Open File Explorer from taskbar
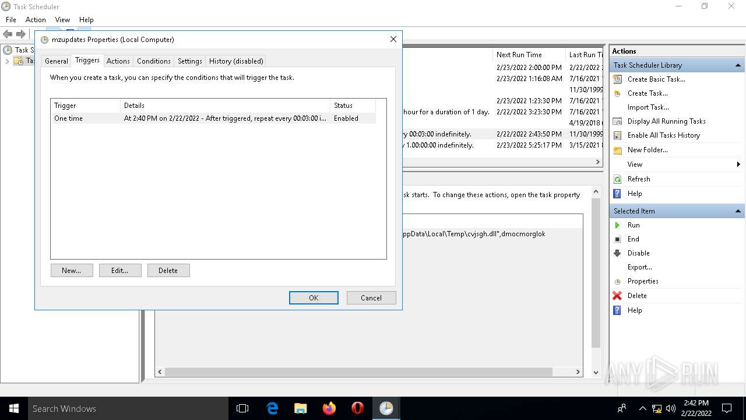Viewport: 746px width, 420px height. coord(300,408)
